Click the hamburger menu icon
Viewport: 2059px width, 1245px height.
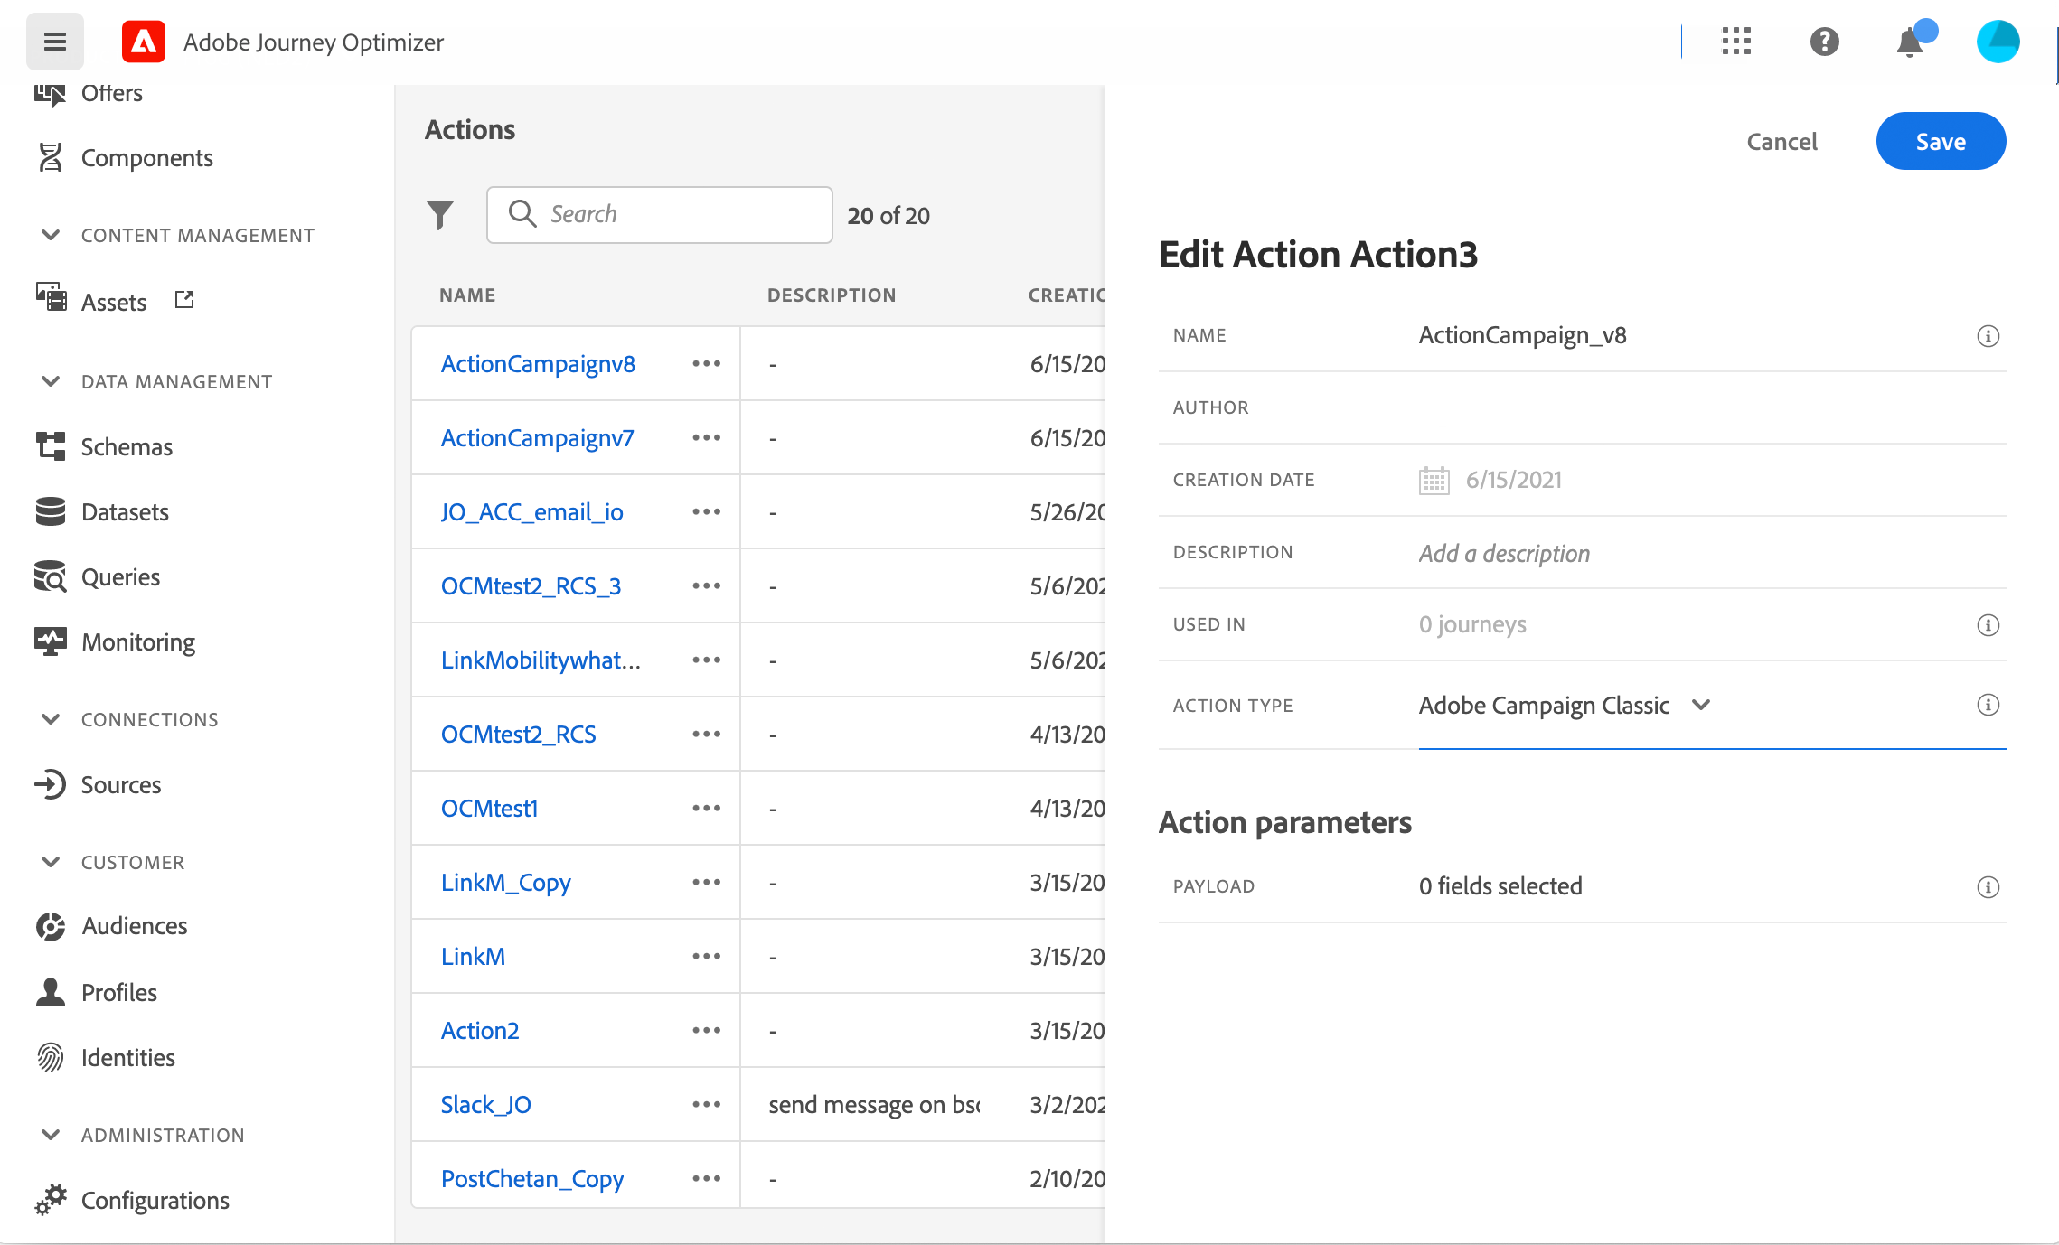55,42
